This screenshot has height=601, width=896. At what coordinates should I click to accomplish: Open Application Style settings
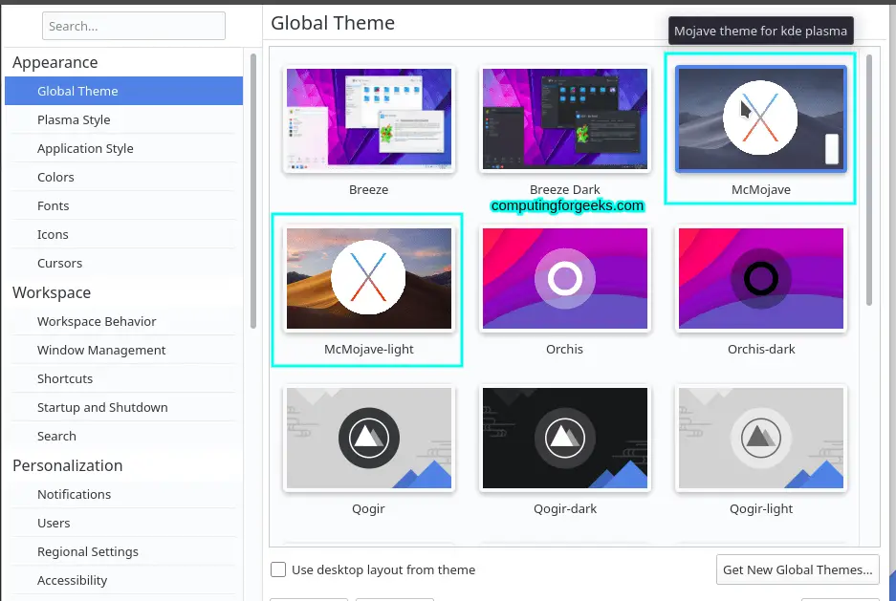123,148
